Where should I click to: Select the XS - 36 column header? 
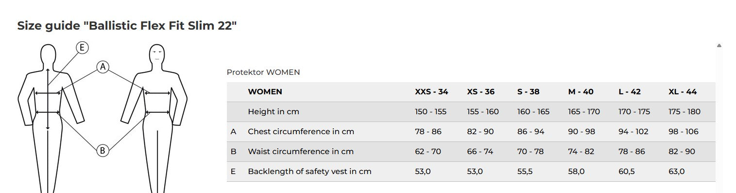point(480,92)
